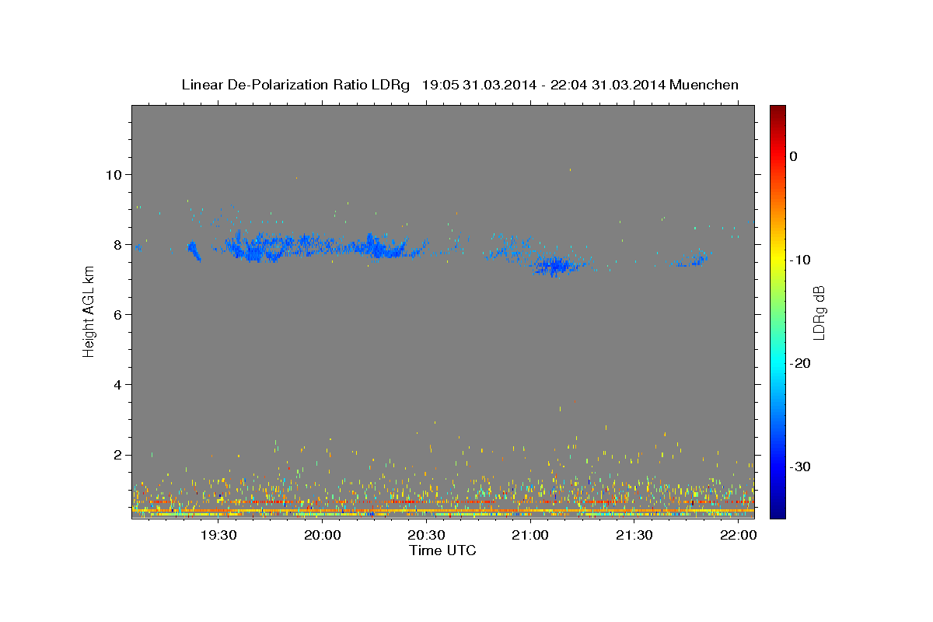Click the yellow region of the colorbar
The image size is (933, 622).
[777, 259]
